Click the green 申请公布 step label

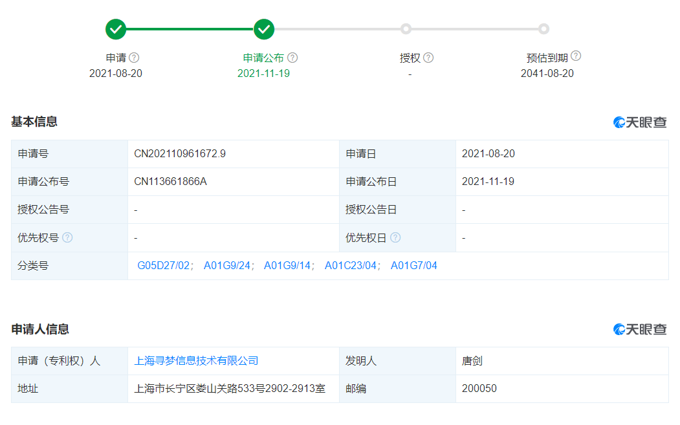(263, 58)
